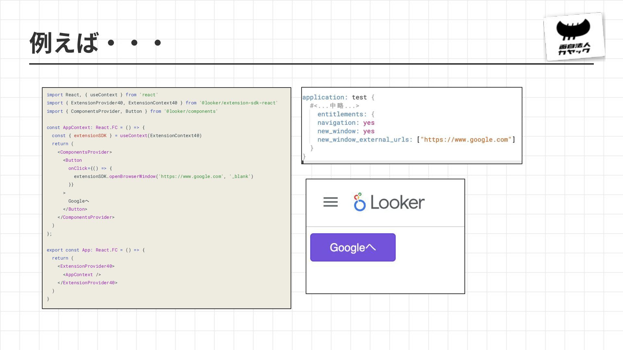623x350 pixels.
Task: Click the onClick attribute in code
Action: click(78, 169)
